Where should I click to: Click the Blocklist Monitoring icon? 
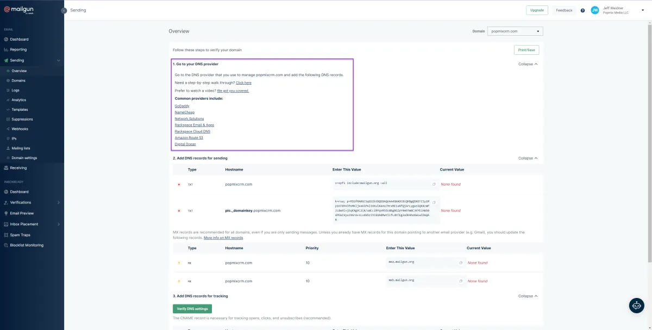pyautogui.click(x=5, y=245)
